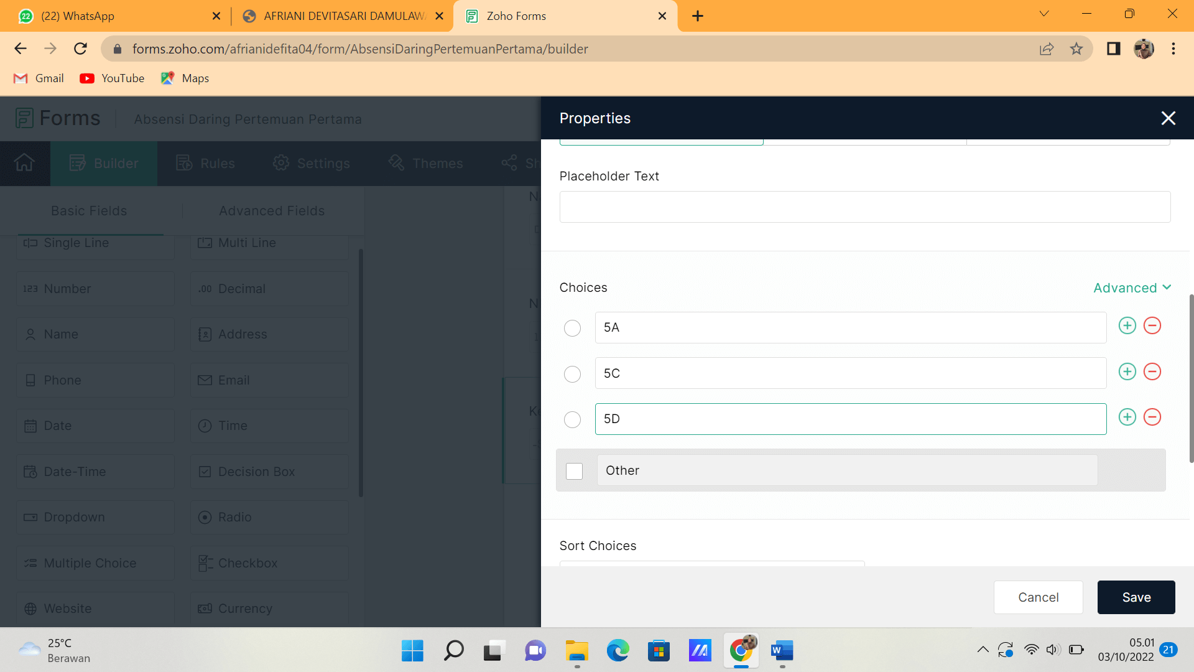Select the 5C radio choice

[x=572, y=374]
